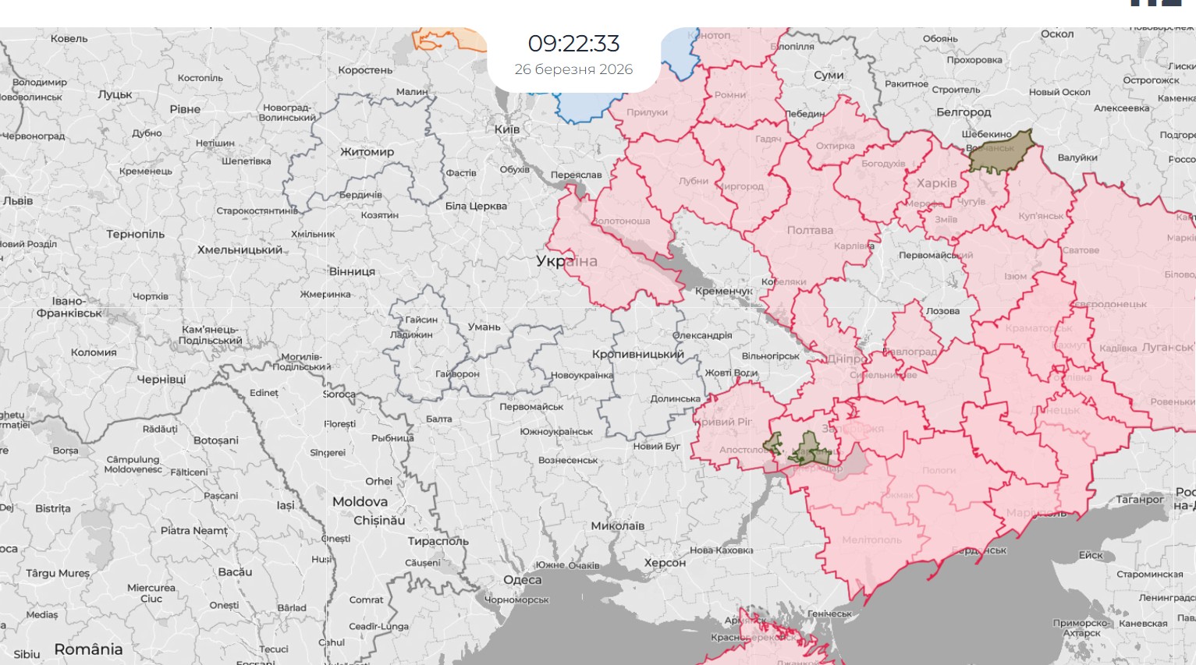Viewport: 1196px width, 665px height.
Task: Click the Кропивницький label
Action: click(x=638, y=354)
